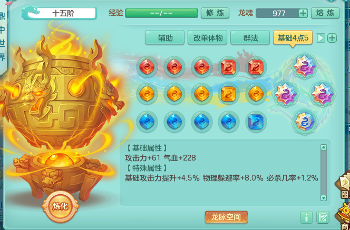The height and width of the screenshot is (230, 350).
Task: Add a new preset tab with plus
Action: click(x=332, y=38)
